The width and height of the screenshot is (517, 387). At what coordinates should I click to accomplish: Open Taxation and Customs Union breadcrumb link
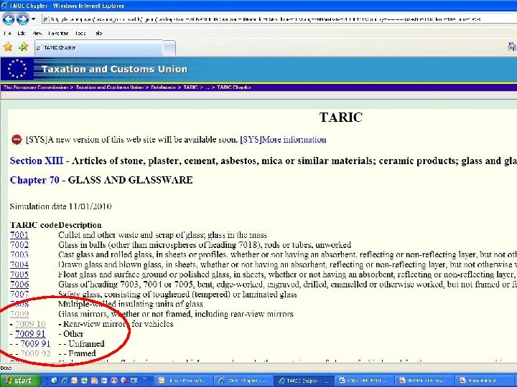coord(109,87)
